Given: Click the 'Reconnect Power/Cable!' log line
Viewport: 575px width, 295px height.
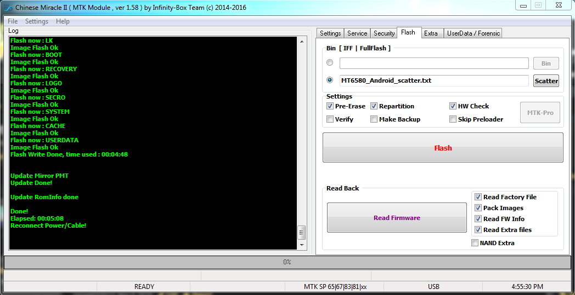Looking at the screenshot, I should [48, 225].
